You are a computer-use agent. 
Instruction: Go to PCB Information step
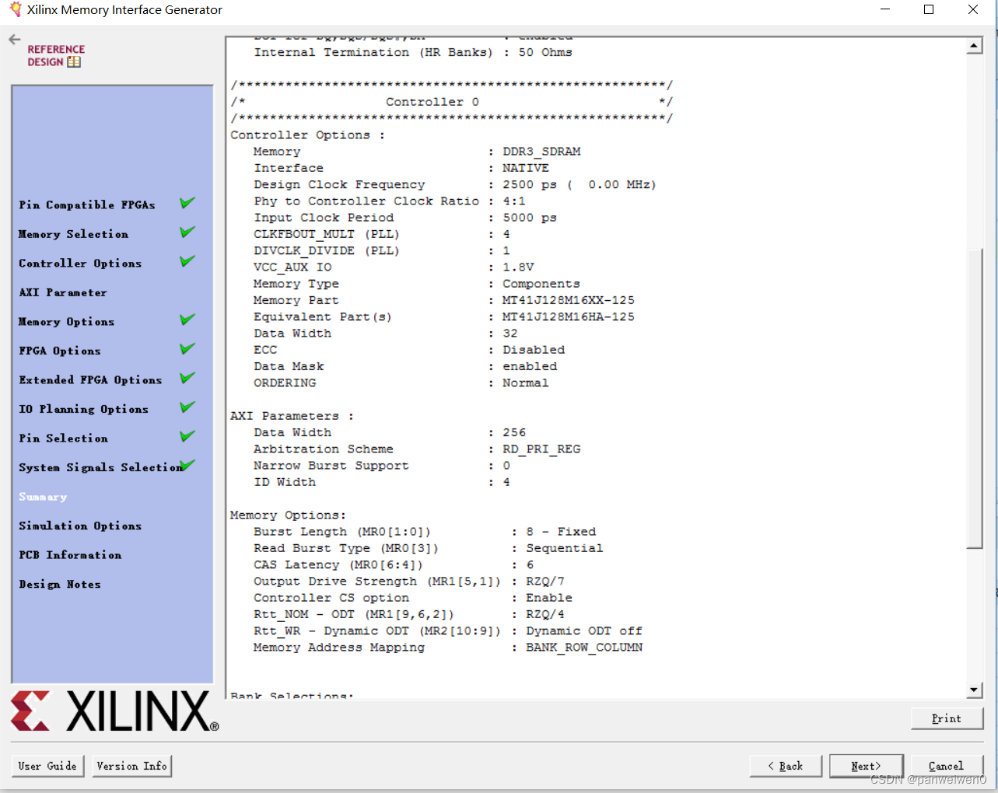(x=70, y=555)
